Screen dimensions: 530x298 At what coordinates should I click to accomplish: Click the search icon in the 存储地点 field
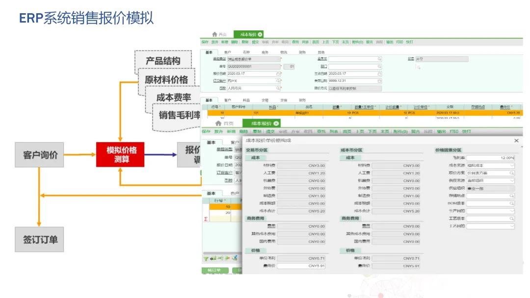click(x=512, y=196)
